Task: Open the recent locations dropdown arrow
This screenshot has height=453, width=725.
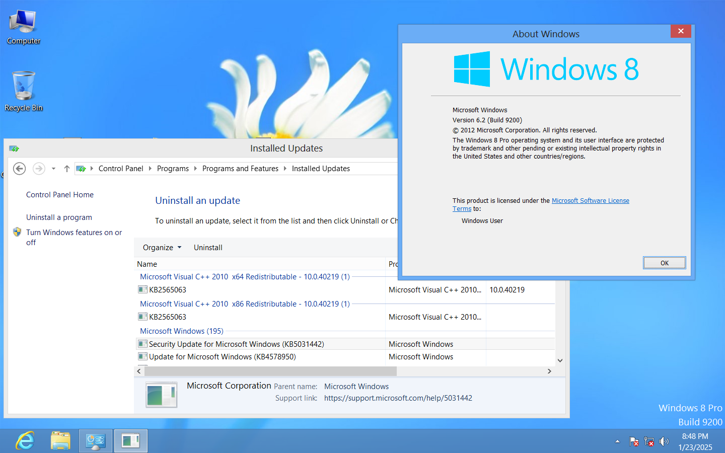Action: click(53, 169)
